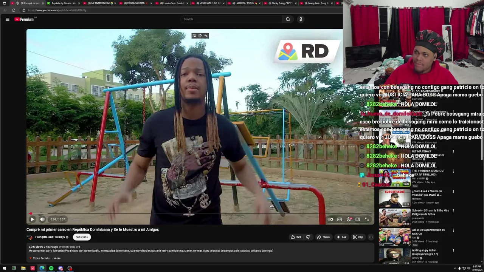The height and width of the screenshot is (272, 484).
Task: Open the TwinqIRL channel avatar
Action: [x=29, y=237]
